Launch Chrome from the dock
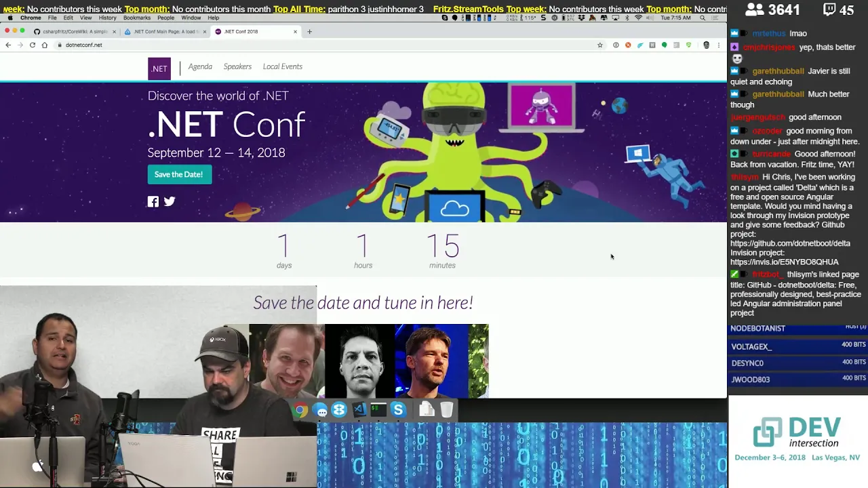868x488 pixels. pyautogui.click(x=300, y=410)
